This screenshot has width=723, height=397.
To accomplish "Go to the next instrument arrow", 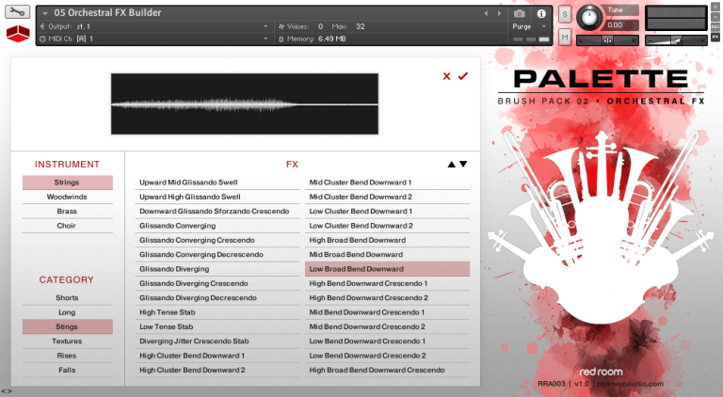I will pyautogui.click(x=499, y=14).
